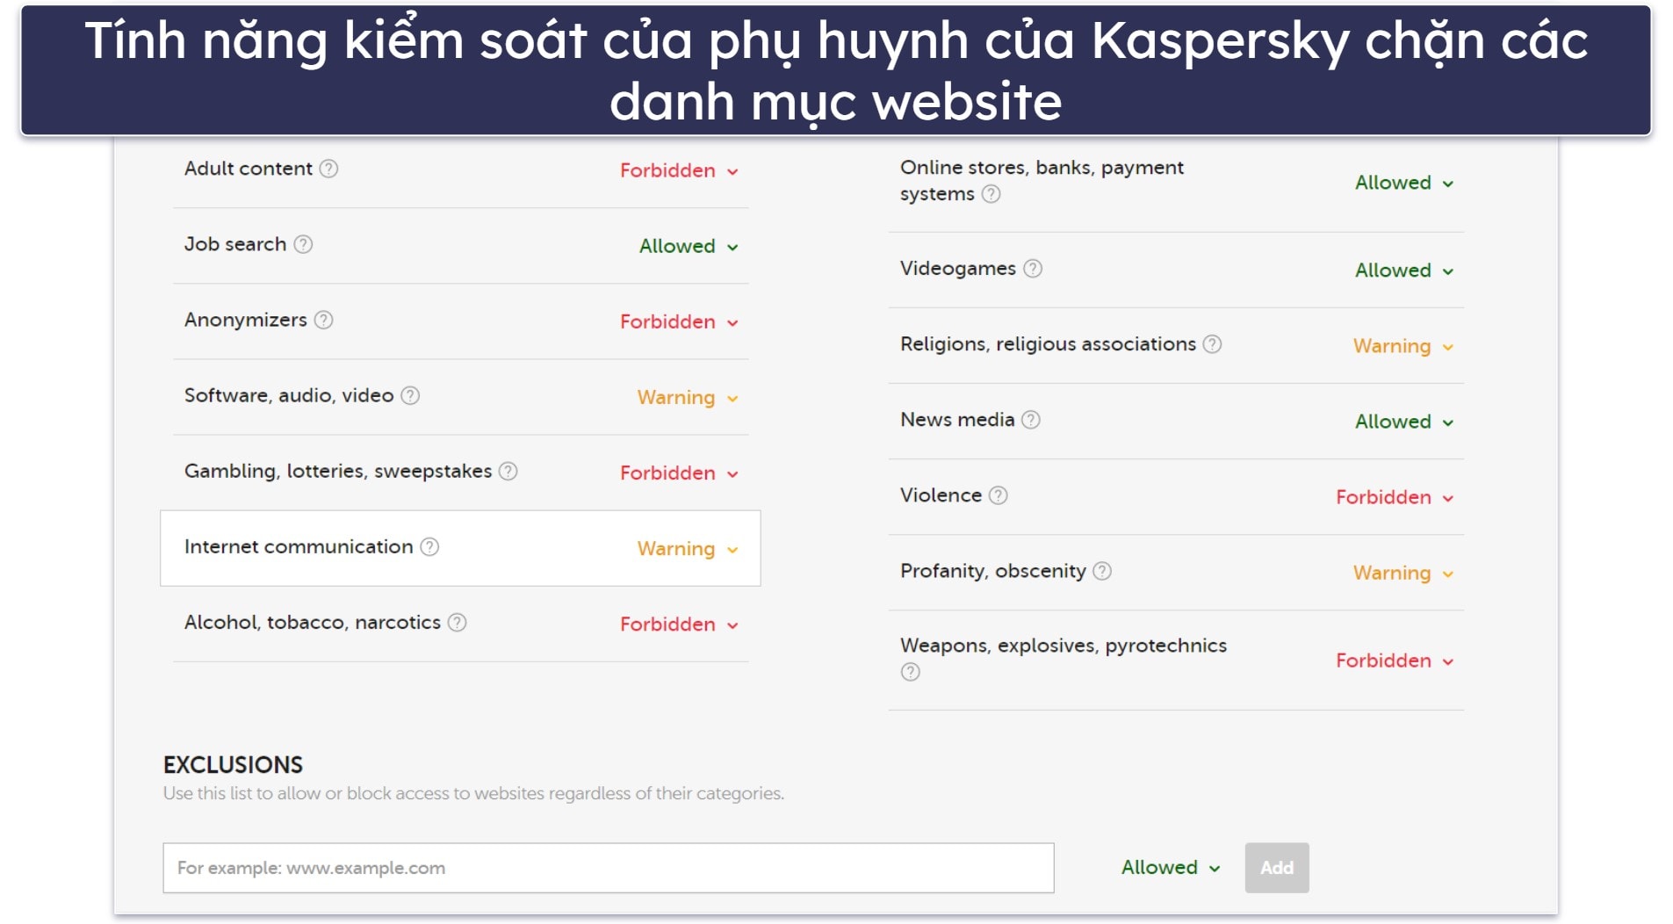Show help tooltip for Violence
1673x924 pixels.
998,495
